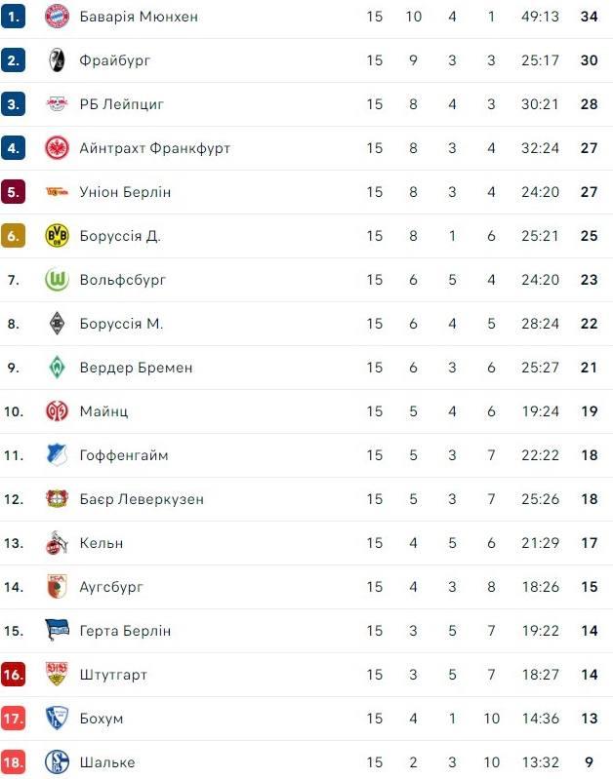Click the Bayern Munich club crest
Screen dimensions: 613x779
[x=57, y=17]
